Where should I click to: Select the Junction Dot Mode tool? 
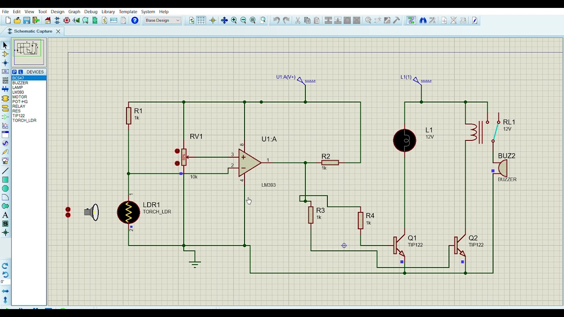[5, 63]
